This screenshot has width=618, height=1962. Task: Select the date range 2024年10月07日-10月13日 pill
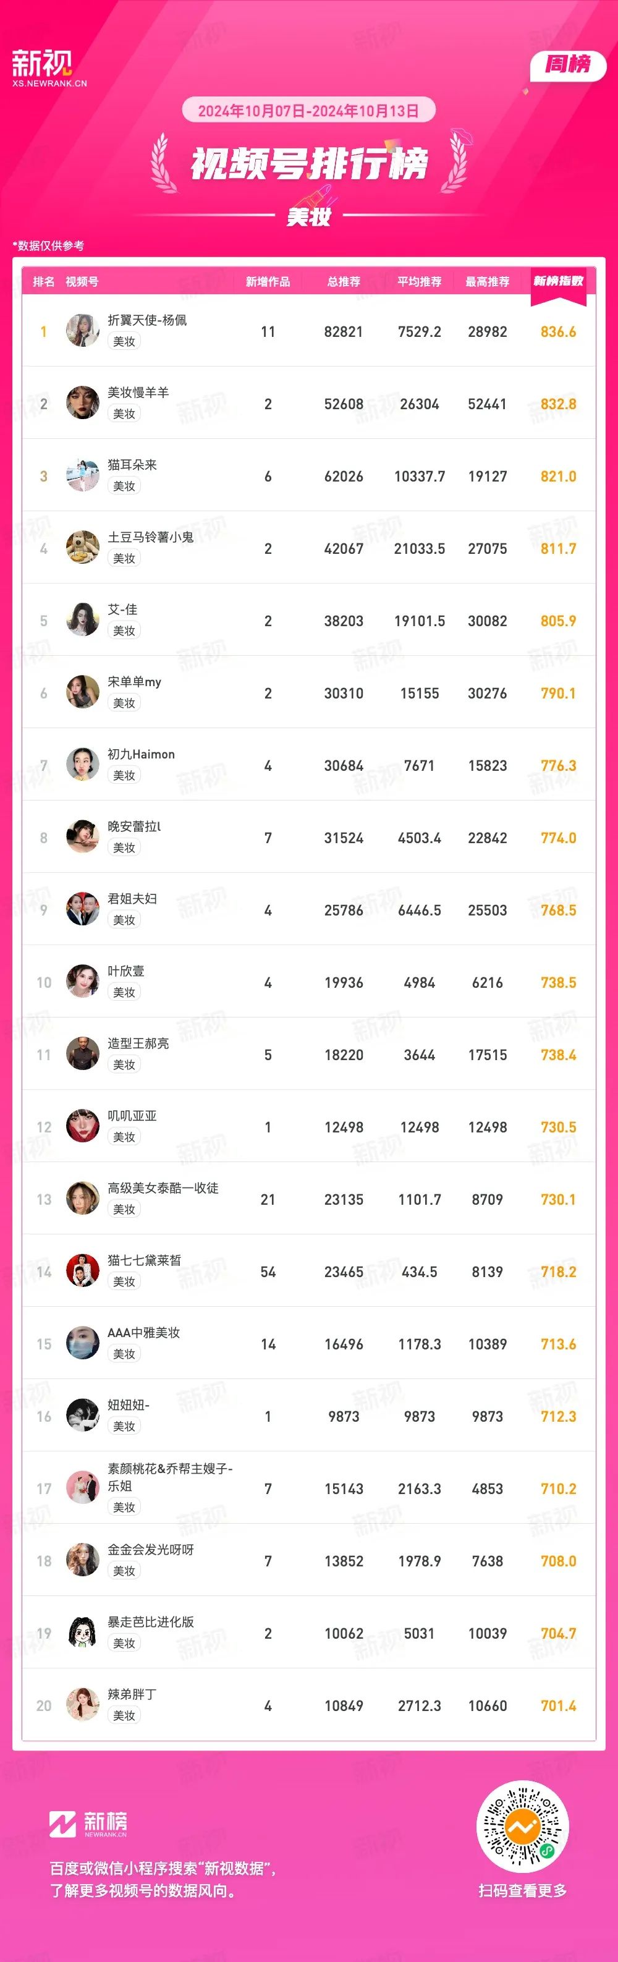(x=308, y=111)
